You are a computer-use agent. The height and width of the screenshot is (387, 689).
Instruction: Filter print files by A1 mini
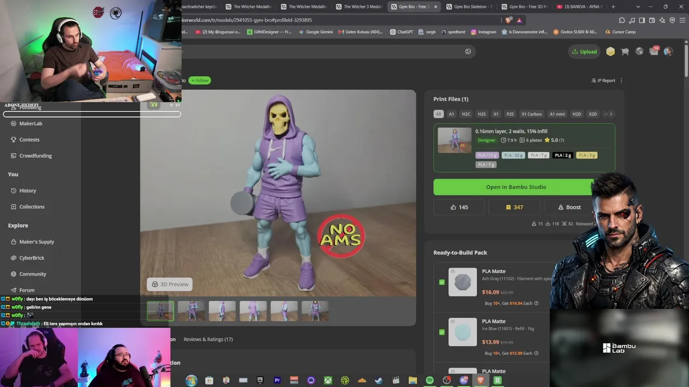(557, 114)
